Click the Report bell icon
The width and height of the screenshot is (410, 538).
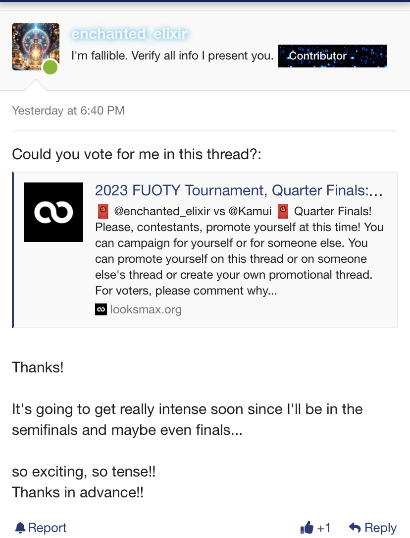tap(20, 528)
